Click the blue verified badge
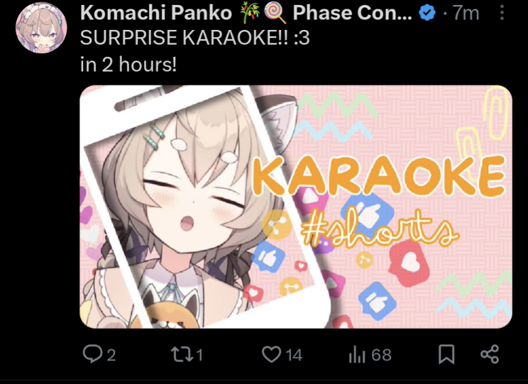This screenshot has height=384, width=528. coord(427,13)
